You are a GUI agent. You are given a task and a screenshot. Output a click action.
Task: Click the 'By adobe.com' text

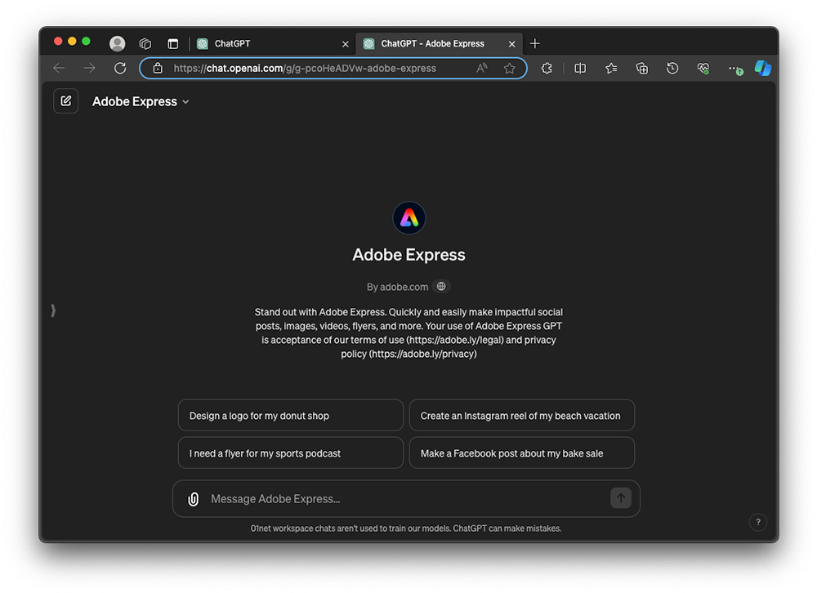click(x=398, y=287)
